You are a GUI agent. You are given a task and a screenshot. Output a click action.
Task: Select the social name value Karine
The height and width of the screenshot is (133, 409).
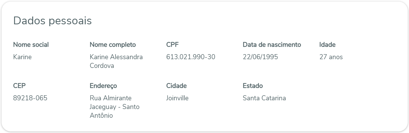(x=22, y=57)
